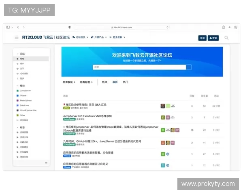Screen dimensions: 243x194
Task: Expand the 更多资料 header menu
Action: coord(117,37)
